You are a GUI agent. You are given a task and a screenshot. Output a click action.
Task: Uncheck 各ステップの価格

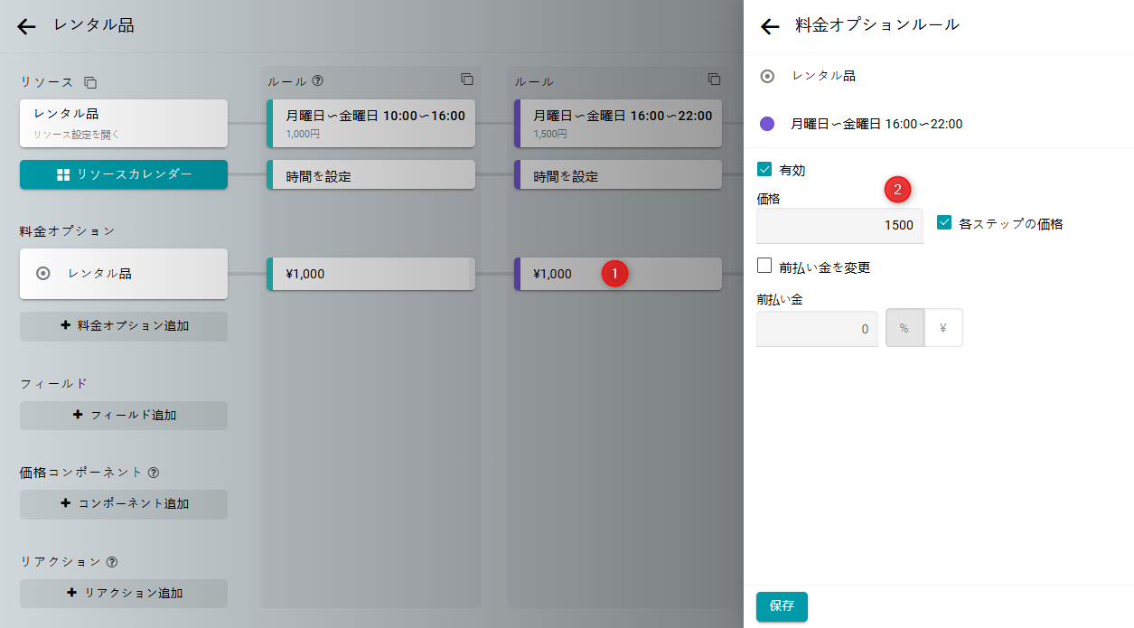(944, 222)
